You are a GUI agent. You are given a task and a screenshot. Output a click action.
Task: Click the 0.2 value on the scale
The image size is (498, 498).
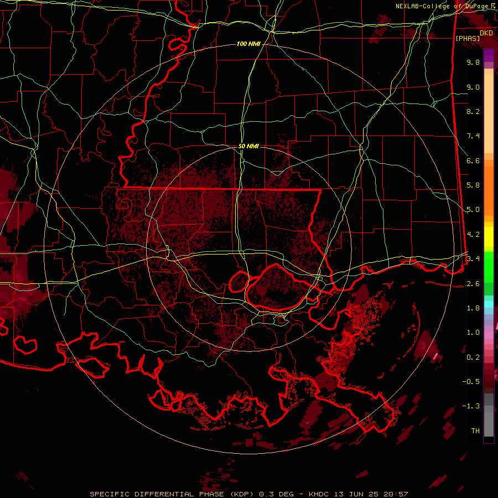[x=473, y=357]
